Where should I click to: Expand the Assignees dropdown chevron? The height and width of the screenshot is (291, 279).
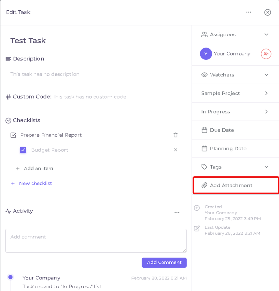coord(266,35)
